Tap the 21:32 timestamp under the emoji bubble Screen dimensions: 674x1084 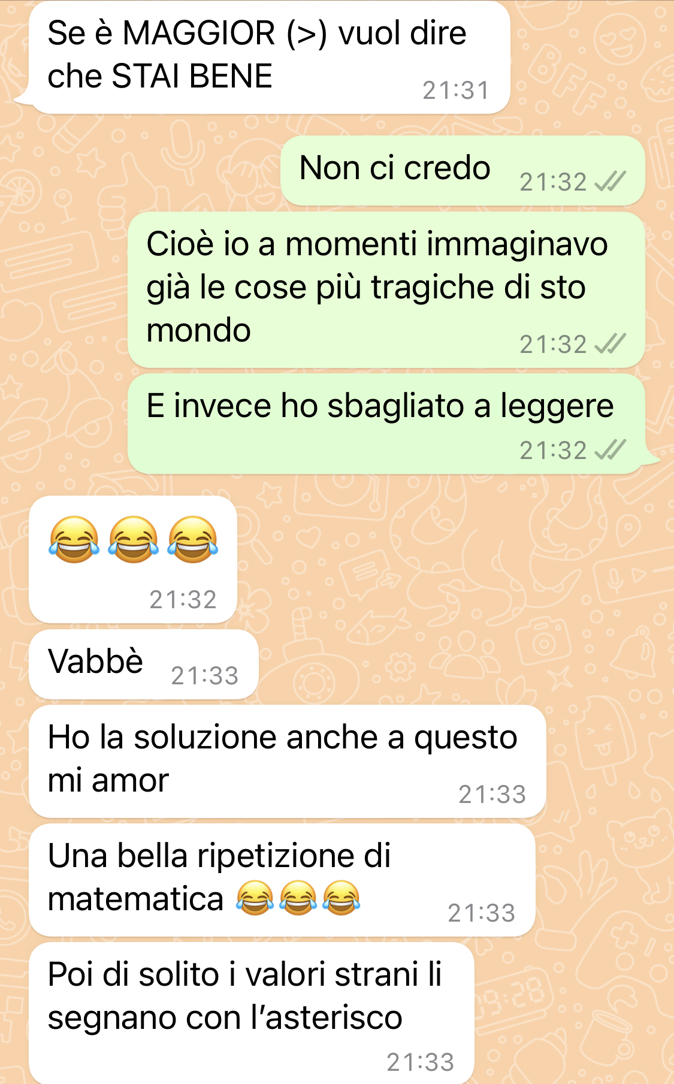click(x=183, y=600)
